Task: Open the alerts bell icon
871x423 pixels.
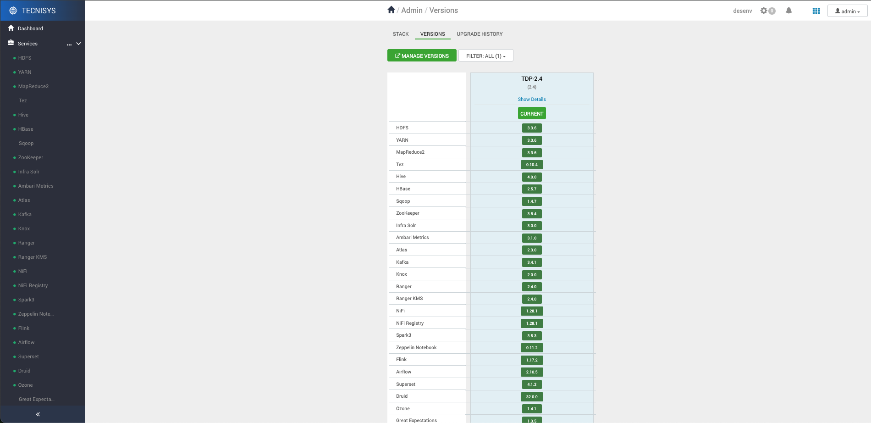Action: click(788, 11)
